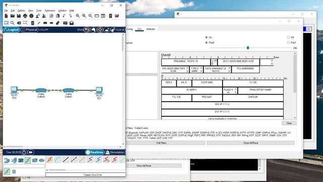Select the Network Devices category
Image resolution: width=323 pixels, height=182 pixels.
(7, 160)
